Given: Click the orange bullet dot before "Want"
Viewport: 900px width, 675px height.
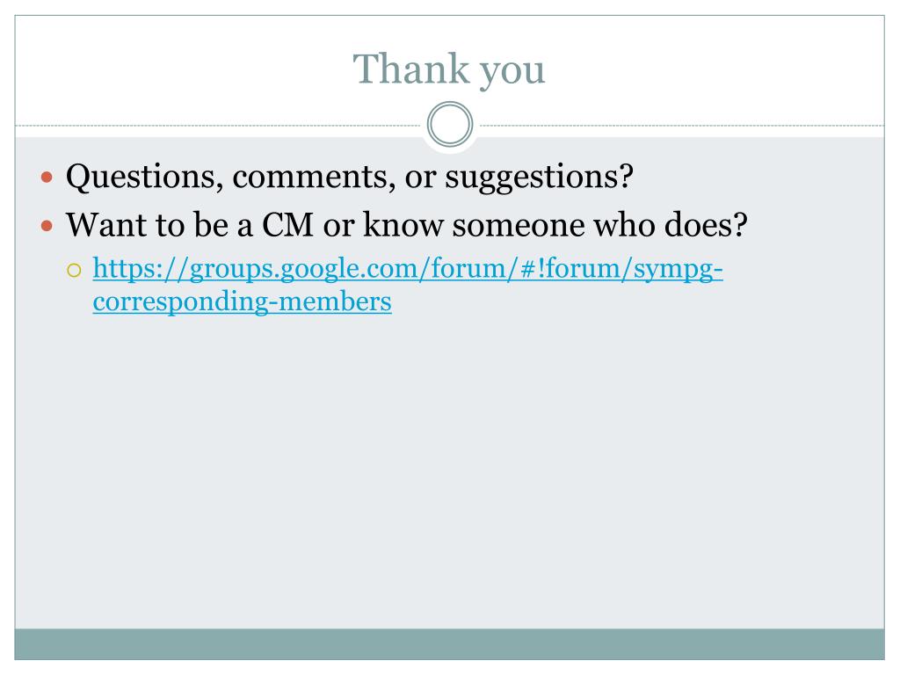Looking at the screenshot, I should pos(47,226).
